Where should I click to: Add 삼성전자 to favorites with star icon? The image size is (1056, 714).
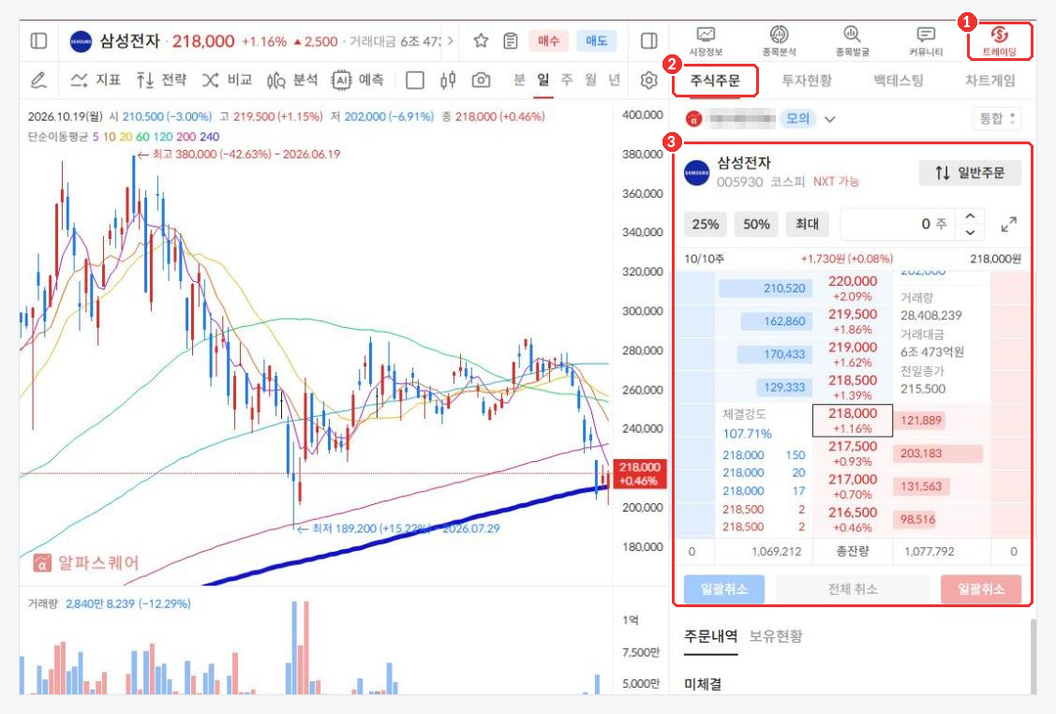coord(481,41)
